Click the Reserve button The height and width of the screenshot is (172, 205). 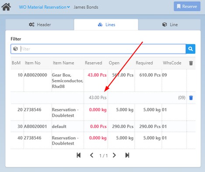click(187, 7)
